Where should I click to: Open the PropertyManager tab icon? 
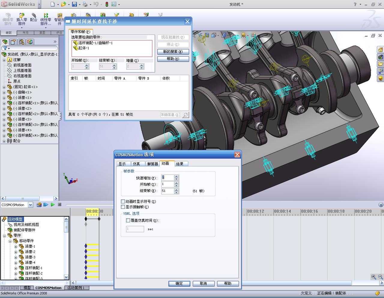click(13, 42)
